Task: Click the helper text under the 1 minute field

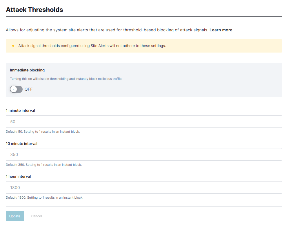Action: click(42, 132)
